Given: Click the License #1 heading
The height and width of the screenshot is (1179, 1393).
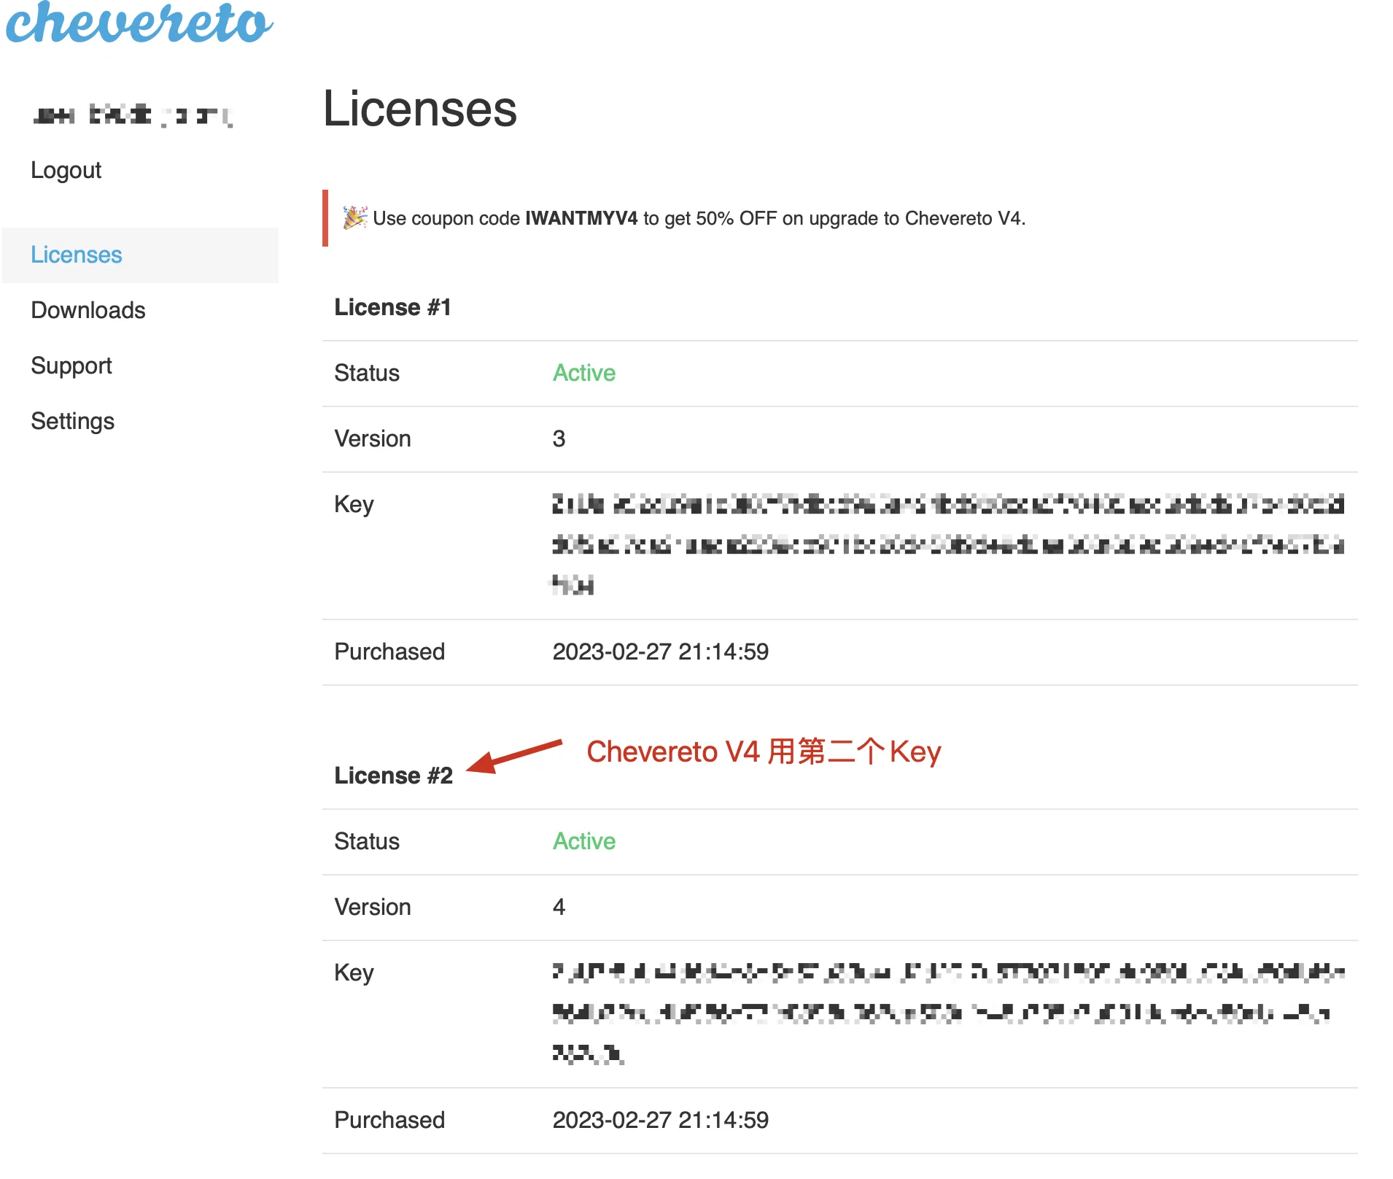Looking at the screenshot, I should tap(394, 306).
